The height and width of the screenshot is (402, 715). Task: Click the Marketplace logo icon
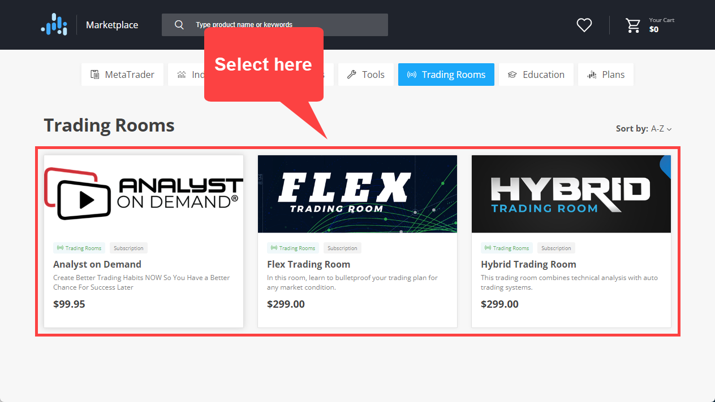pyautogui.click(x=54, y=24)
